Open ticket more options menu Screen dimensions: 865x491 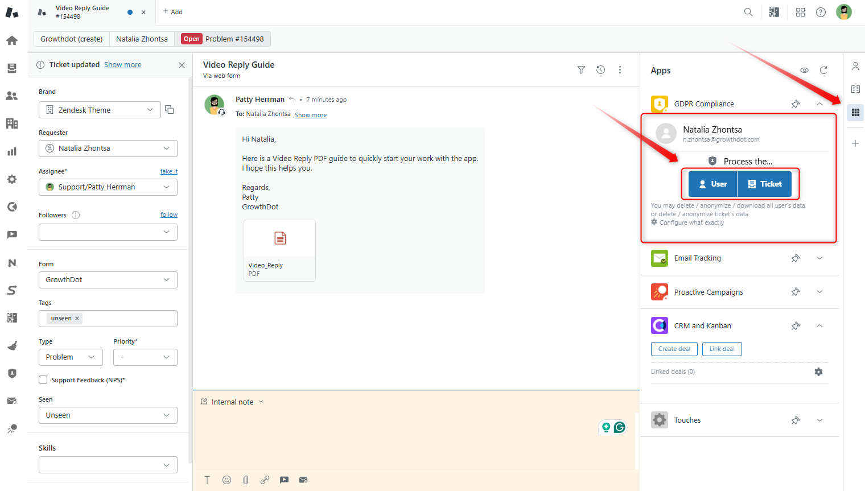(x=620, y=70)
